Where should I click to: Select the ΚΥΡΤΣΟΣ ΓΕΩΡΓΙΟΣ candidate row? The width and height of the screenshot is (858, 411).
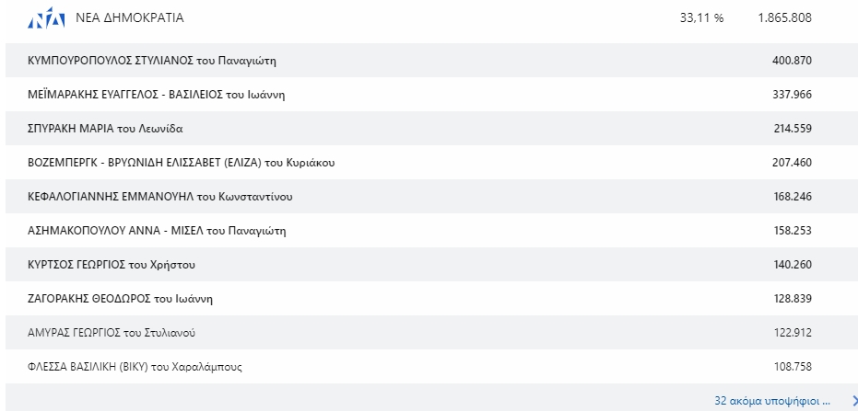[112, 265]
